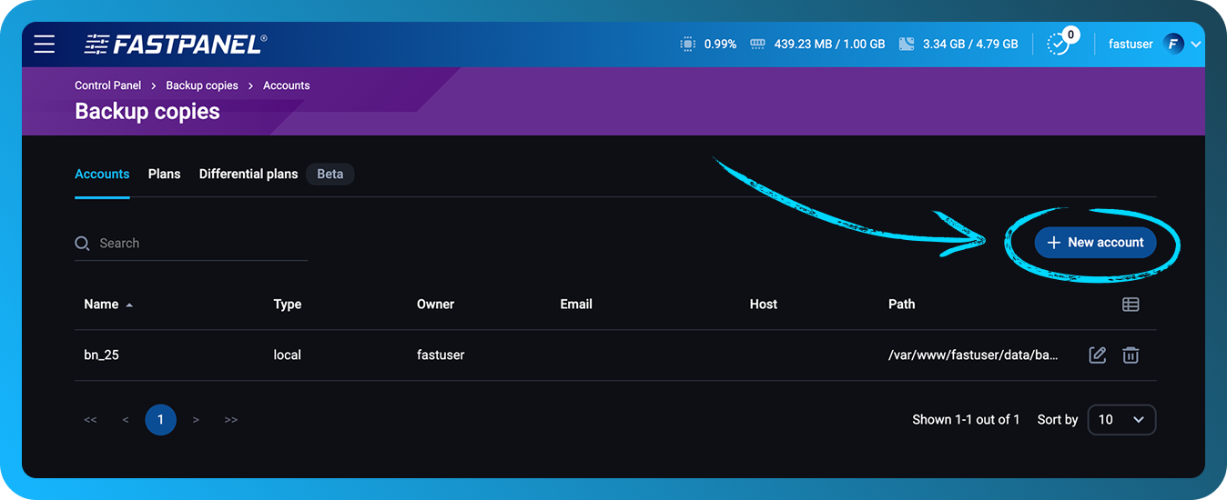Image resolution: width=1227 pixels, height=500 pixels.
Task: Focus the Search input field
Action: pos(200,244)
